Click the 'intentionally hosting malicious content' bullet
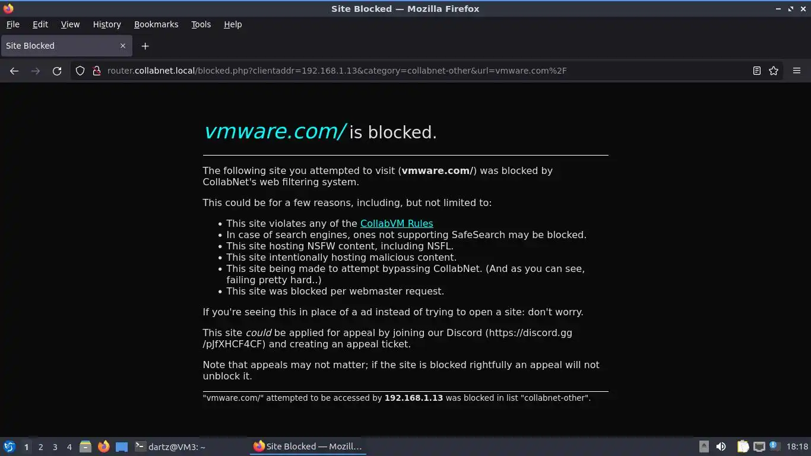Screen dimensions: 811x456 [341, 257]
